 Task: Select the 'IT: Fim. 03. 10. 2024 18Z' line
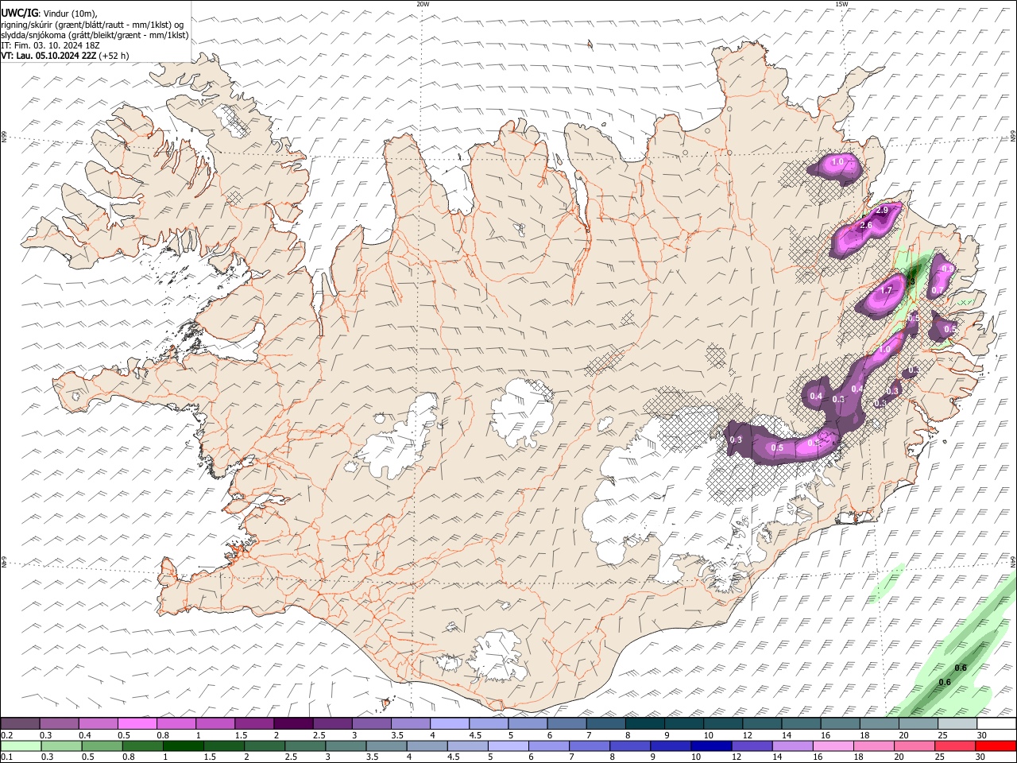click(x=50, y=45)
